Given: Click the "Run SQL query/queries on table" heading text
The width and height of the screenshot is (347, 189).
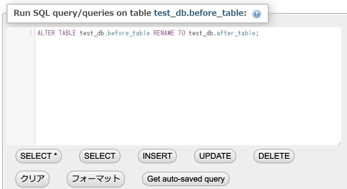Looking at the screenshot, I should coord(83,13).
